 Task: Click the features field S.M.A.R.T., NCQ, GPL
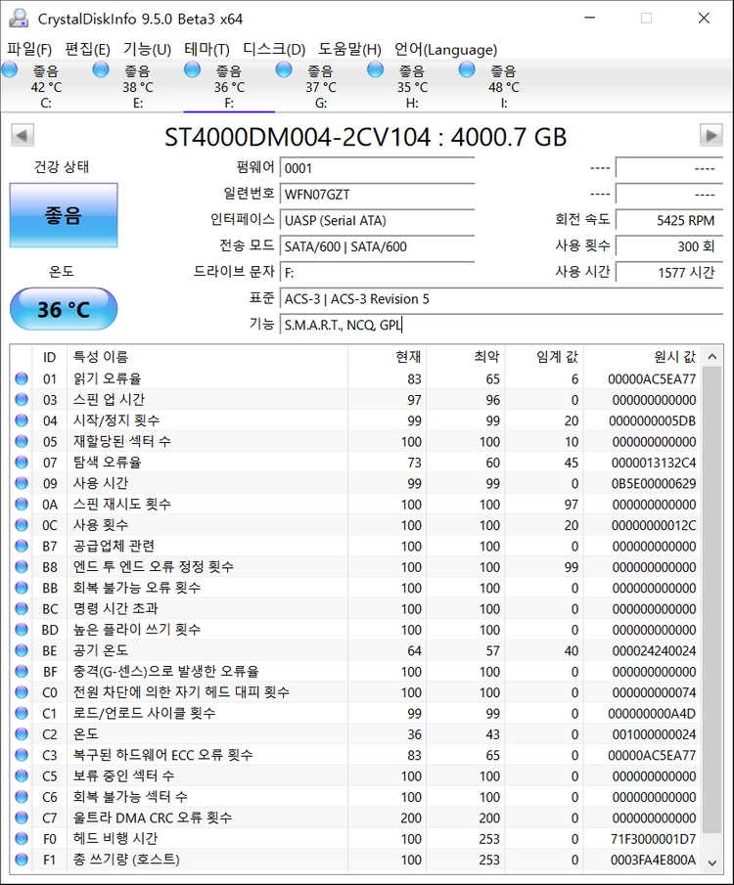tap(501, 325)
